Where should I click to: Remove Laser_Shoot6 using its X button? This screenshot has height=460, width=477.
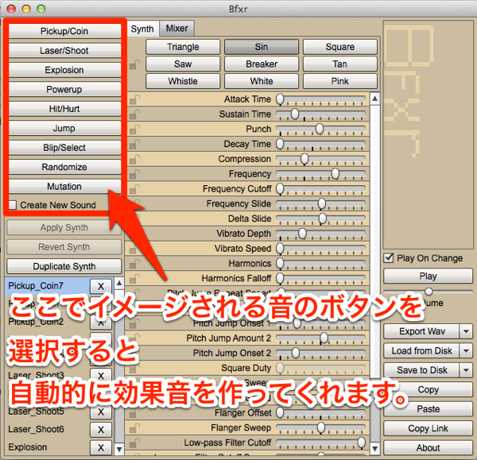click(x=101, y=430)
